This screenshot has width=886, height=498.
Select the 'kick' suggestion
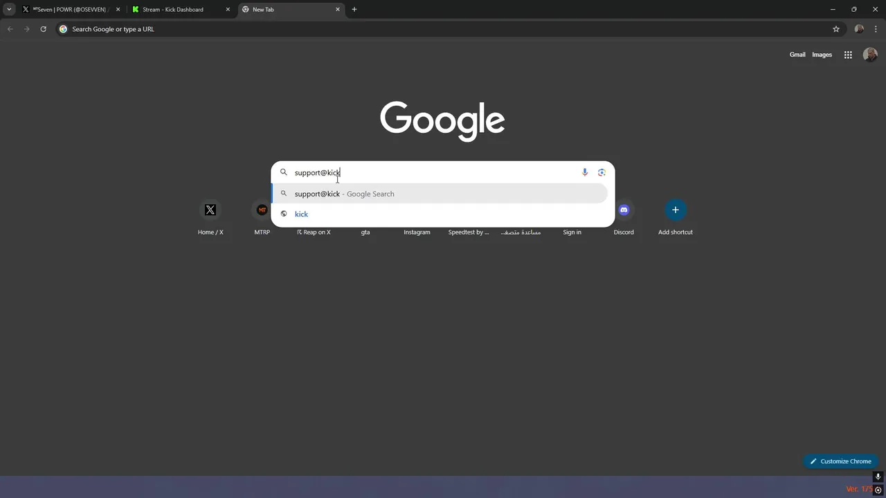[x=440, y=214]
